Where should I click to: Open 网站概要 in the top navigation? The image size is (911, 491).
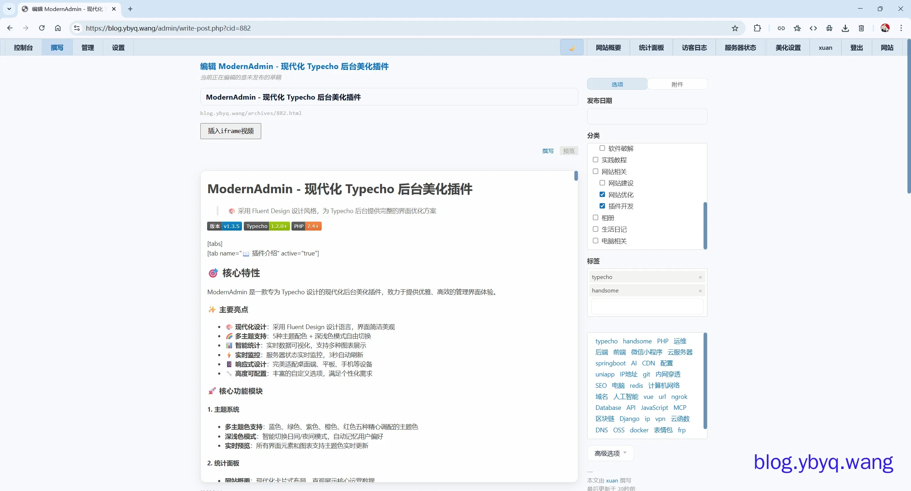(x=609, y=48)
